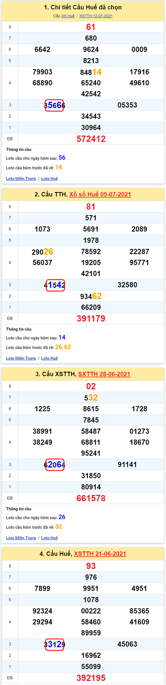
Task: Click the number 29026
Action: (x=43, y=251)
